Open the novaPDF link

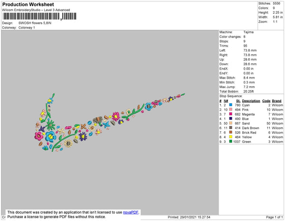[x=131, y=212]
